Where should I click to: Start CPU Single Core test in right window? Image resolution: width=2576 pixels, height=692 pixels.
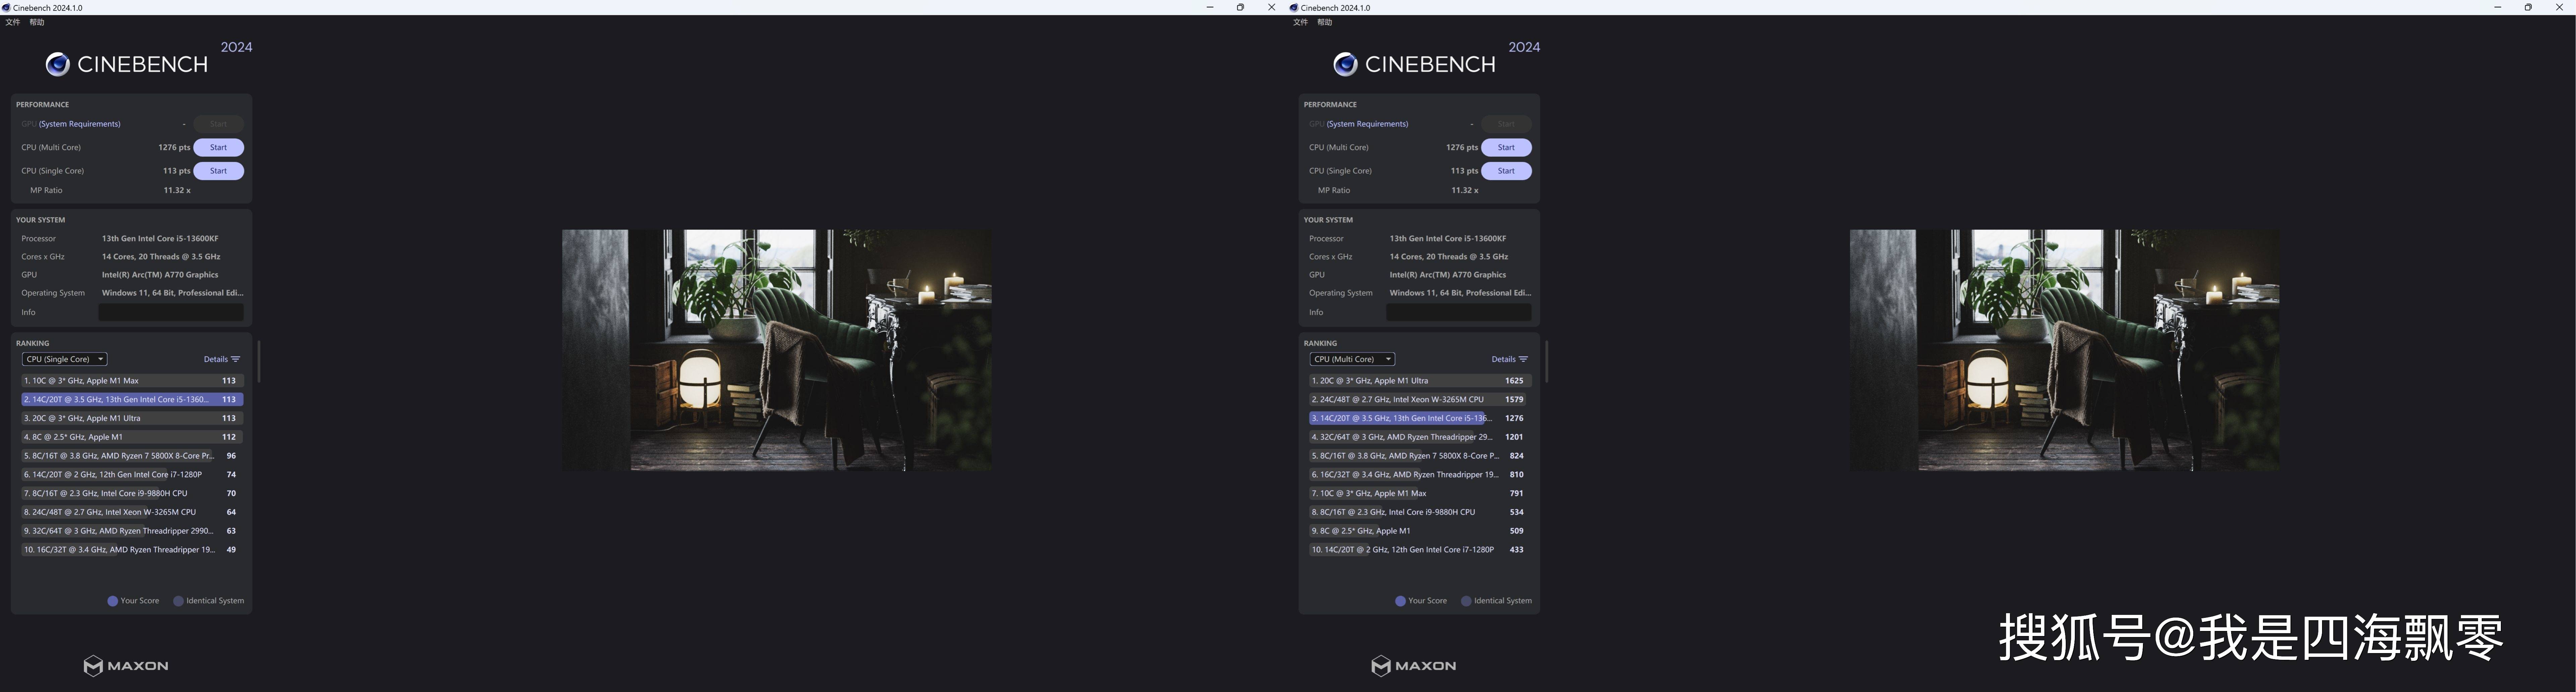1506,171
